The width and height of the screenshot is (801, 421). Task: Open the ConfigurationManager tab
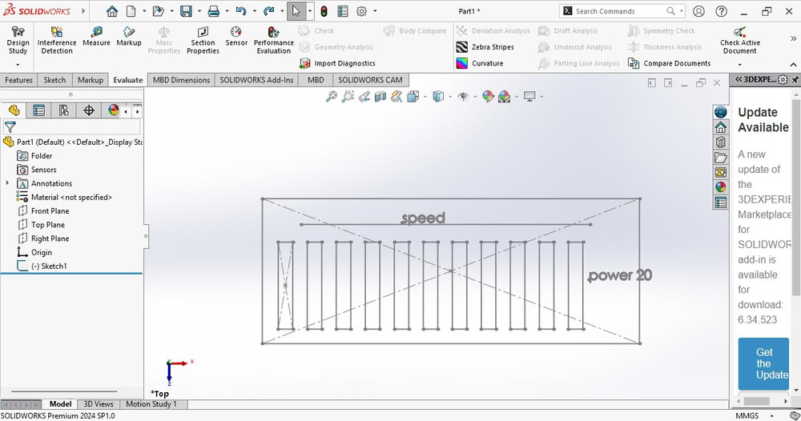(63, 110)
